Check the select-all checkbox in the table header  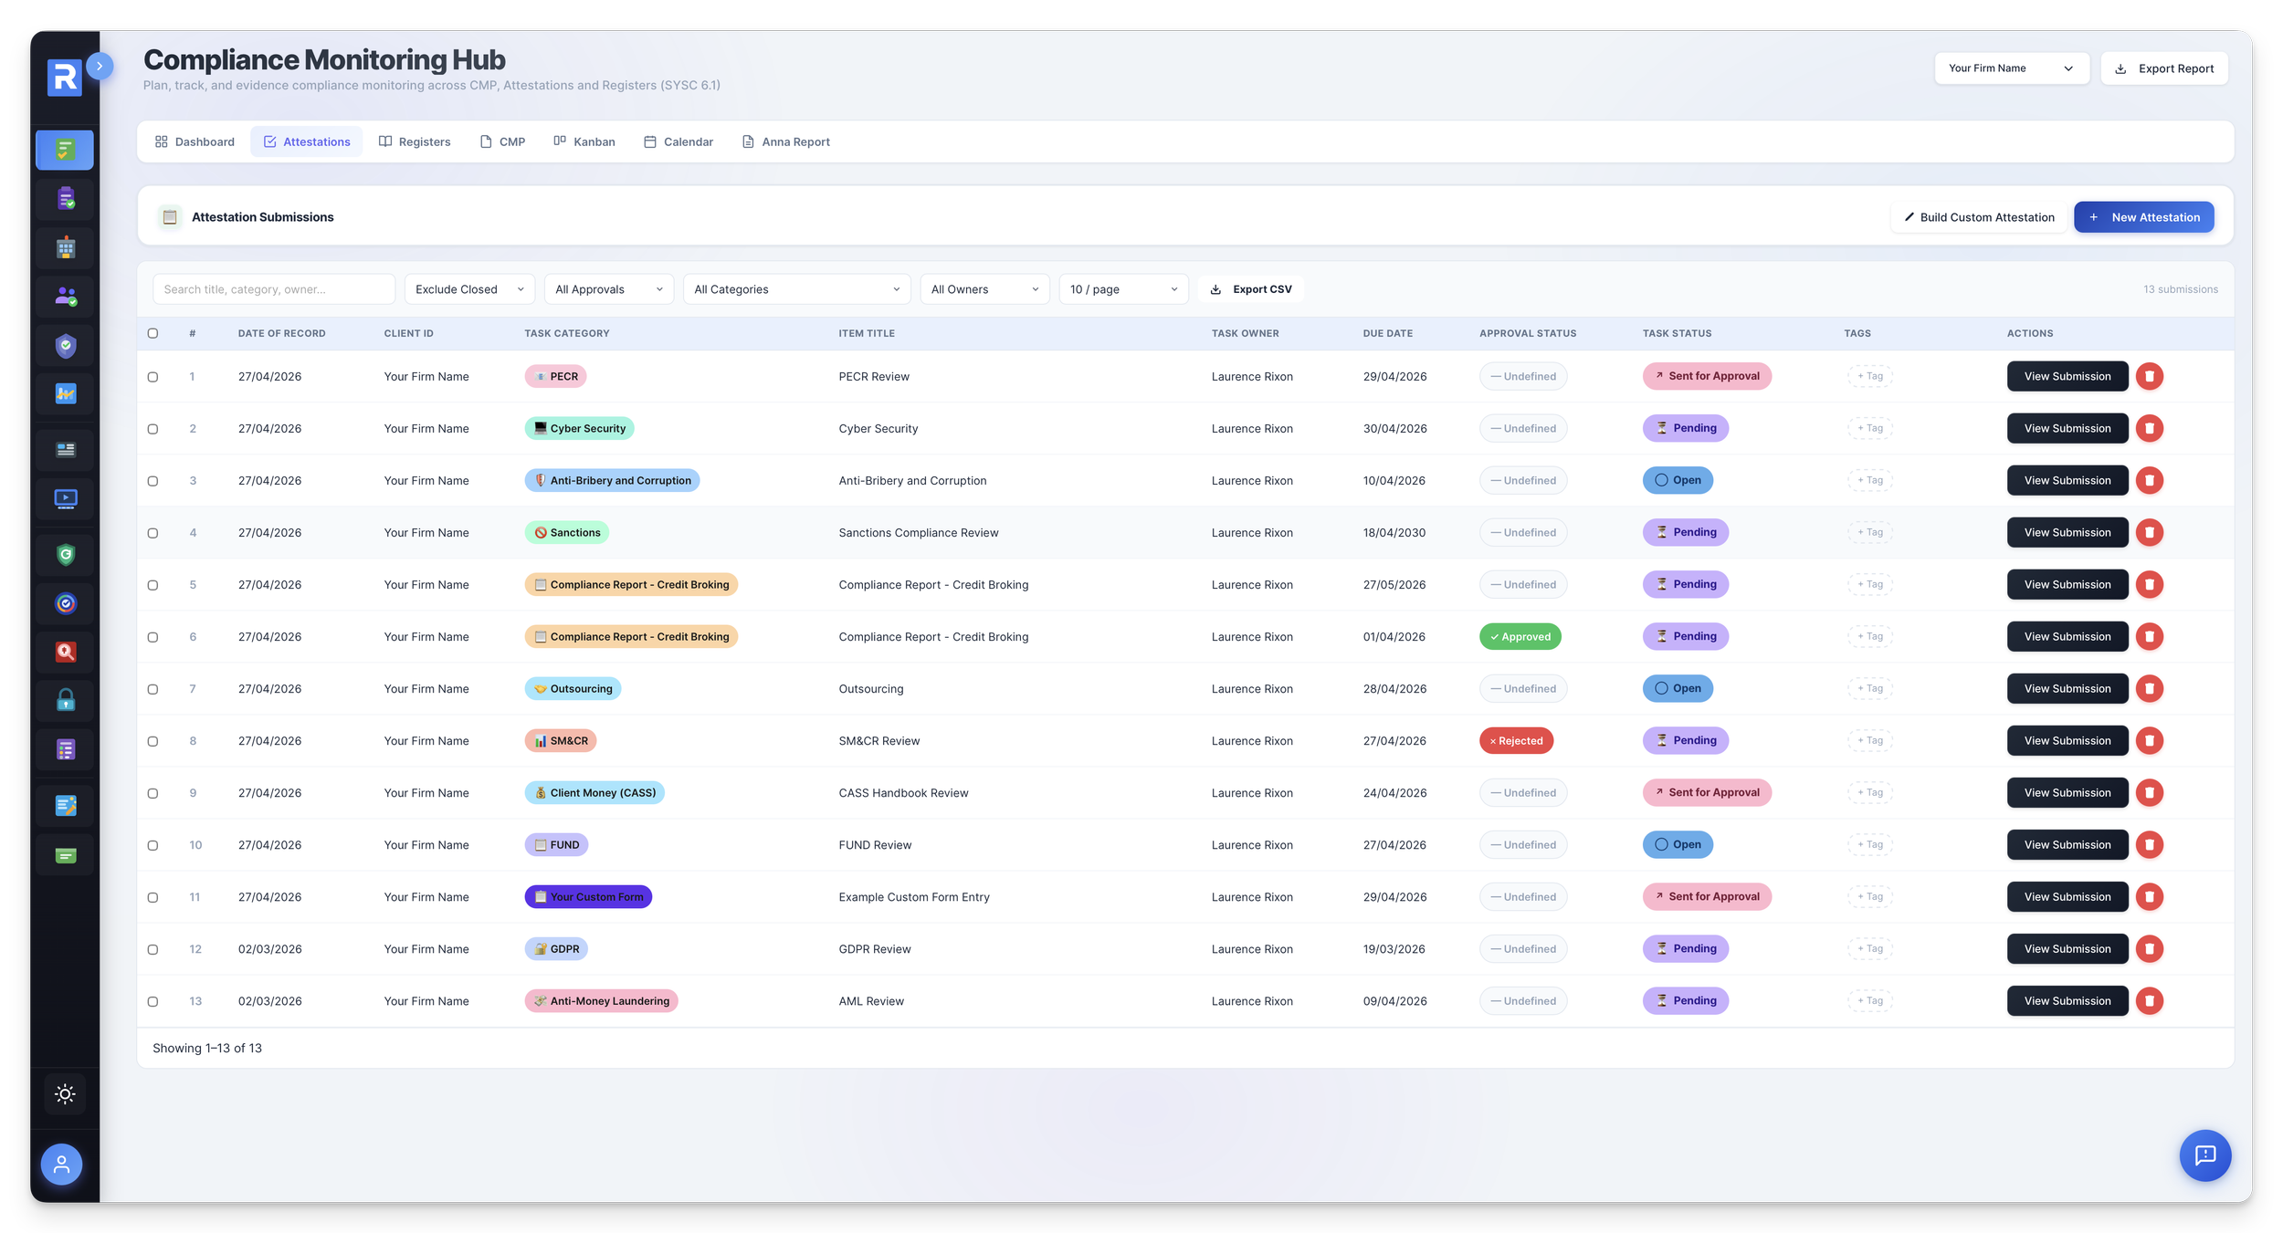(x=153, y=333)
